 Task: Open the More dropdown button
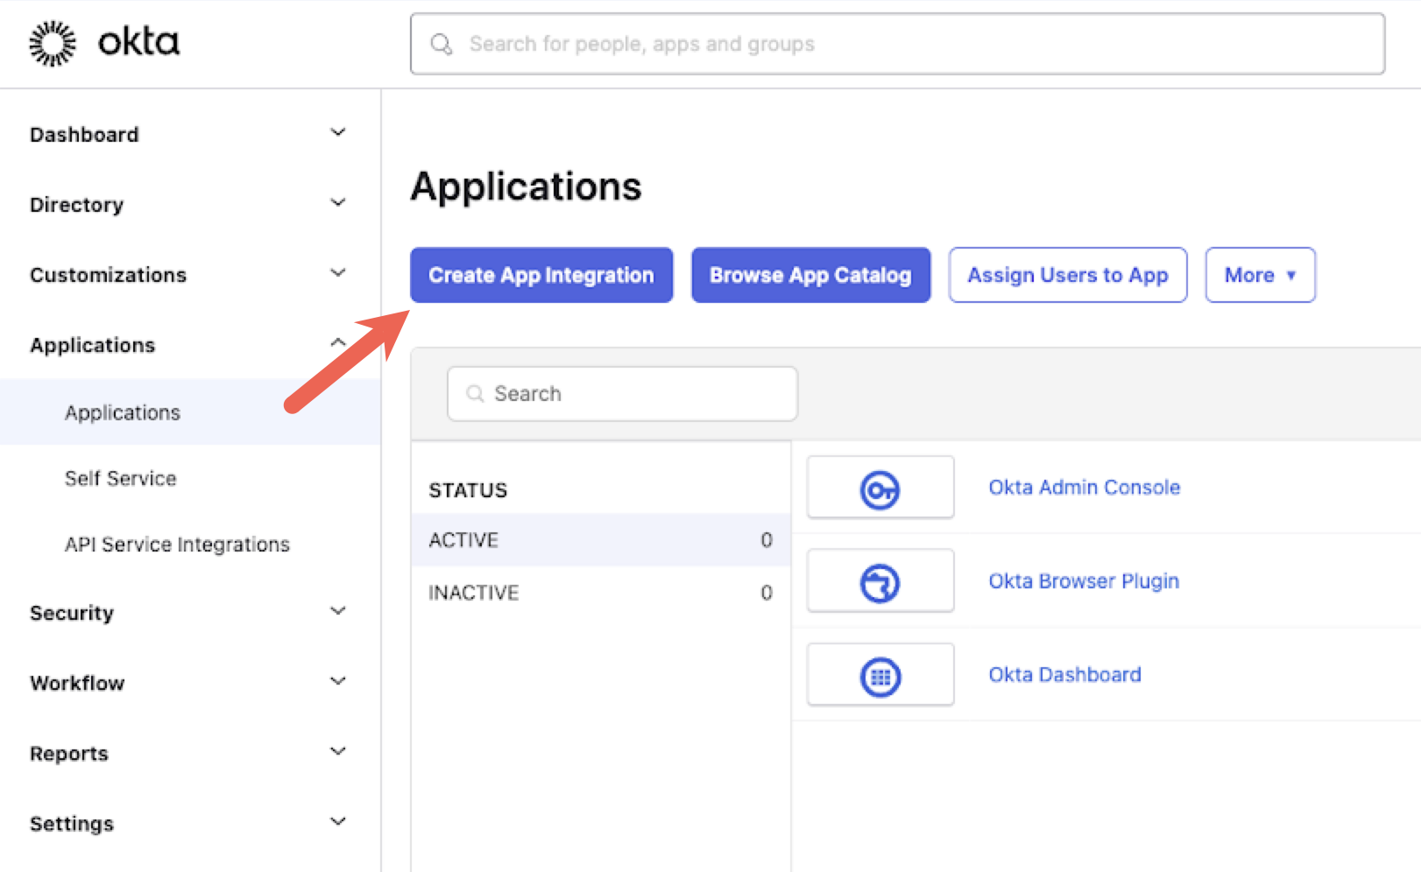(x=1260, y=275)
